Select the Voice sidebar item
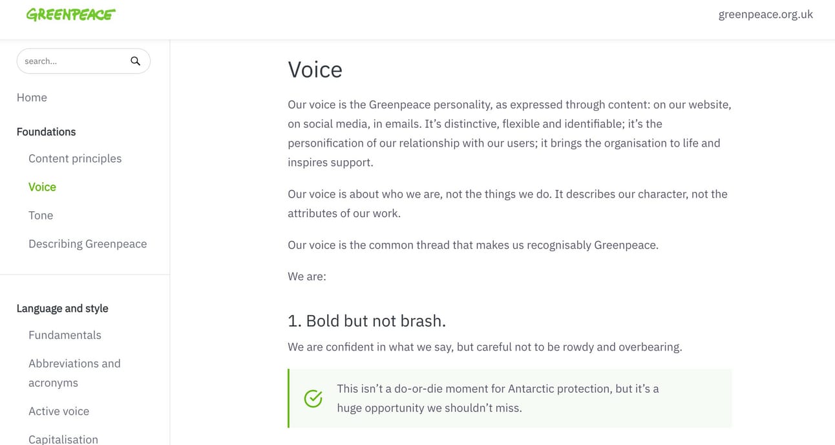835x445 pixels. click(x=42, y=187)
